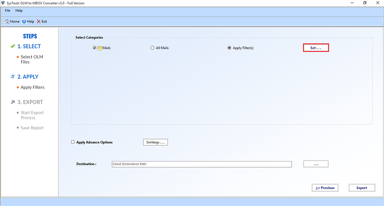Screen dimensions: 384x206
Task: Click the arrow icon beside 3. EXPORT
Action: click(x=13, y=102)
